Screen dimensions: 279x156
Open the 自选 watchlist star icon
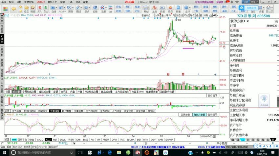click(53, 8)
